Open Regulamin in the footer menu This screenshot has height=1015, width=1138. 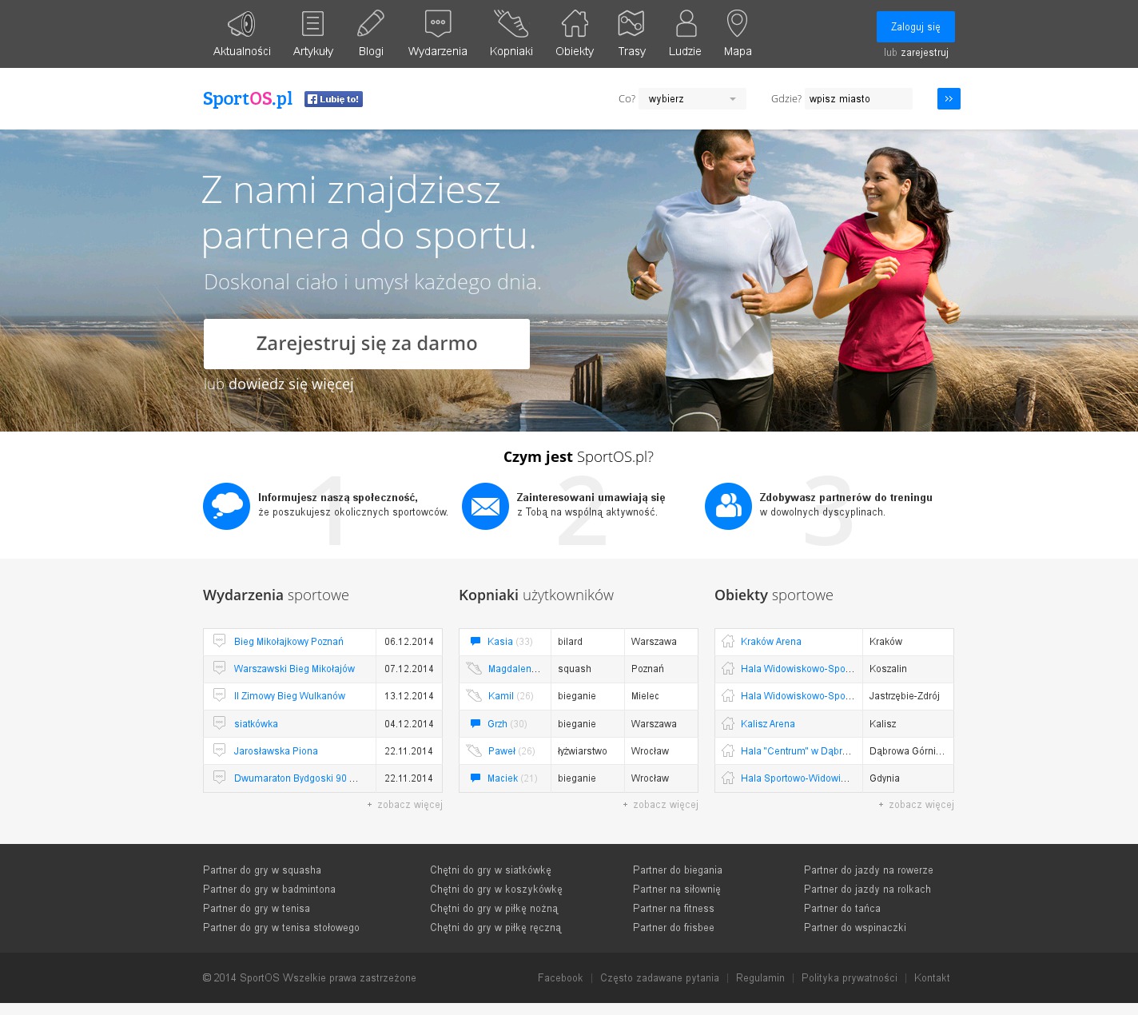pos(760,978)
